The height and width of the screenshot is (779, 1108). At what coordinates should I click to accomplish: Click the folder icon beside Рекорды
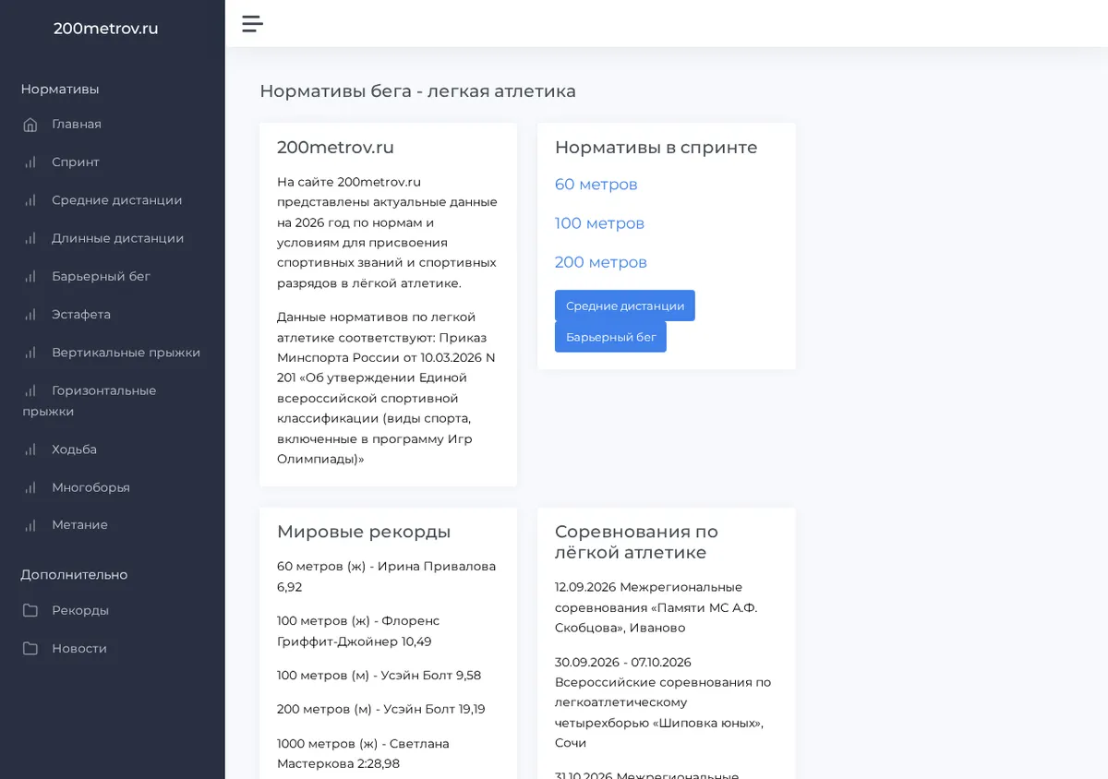[30, 610]
